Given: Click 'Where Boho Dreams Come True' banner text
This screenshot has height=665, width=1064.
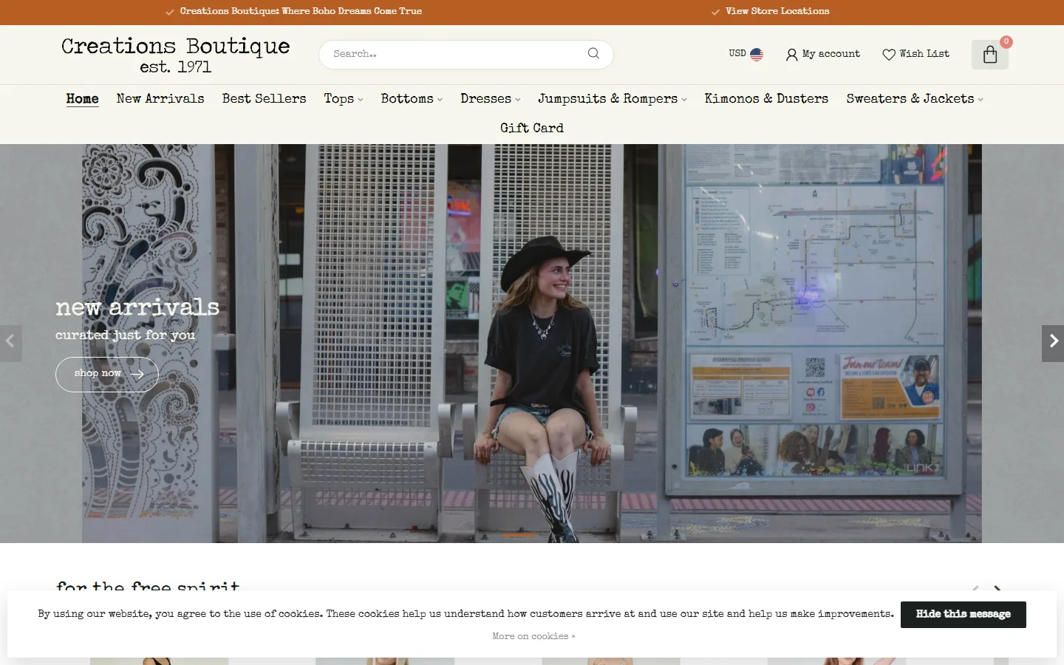Looking at the screenshot, I should point(352,11).
